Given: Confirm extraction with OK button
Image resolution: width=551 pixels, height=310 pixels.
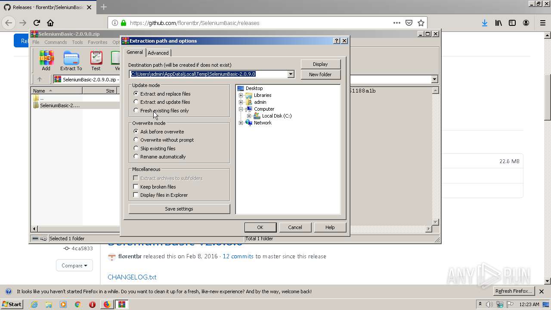Looking at the screenshot, I should coord(260,227).
